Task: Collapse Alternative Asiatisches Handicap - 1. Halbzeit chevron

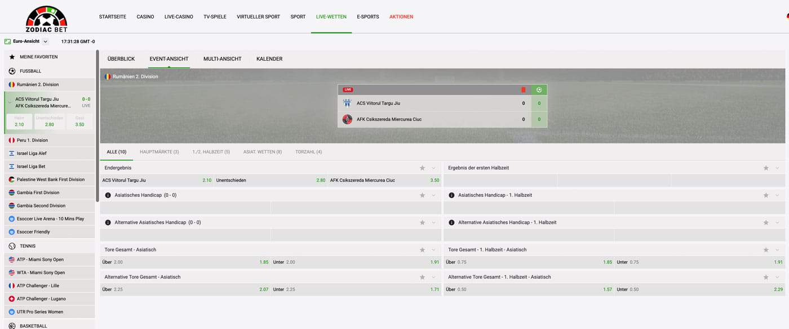Action: point(778,222)
